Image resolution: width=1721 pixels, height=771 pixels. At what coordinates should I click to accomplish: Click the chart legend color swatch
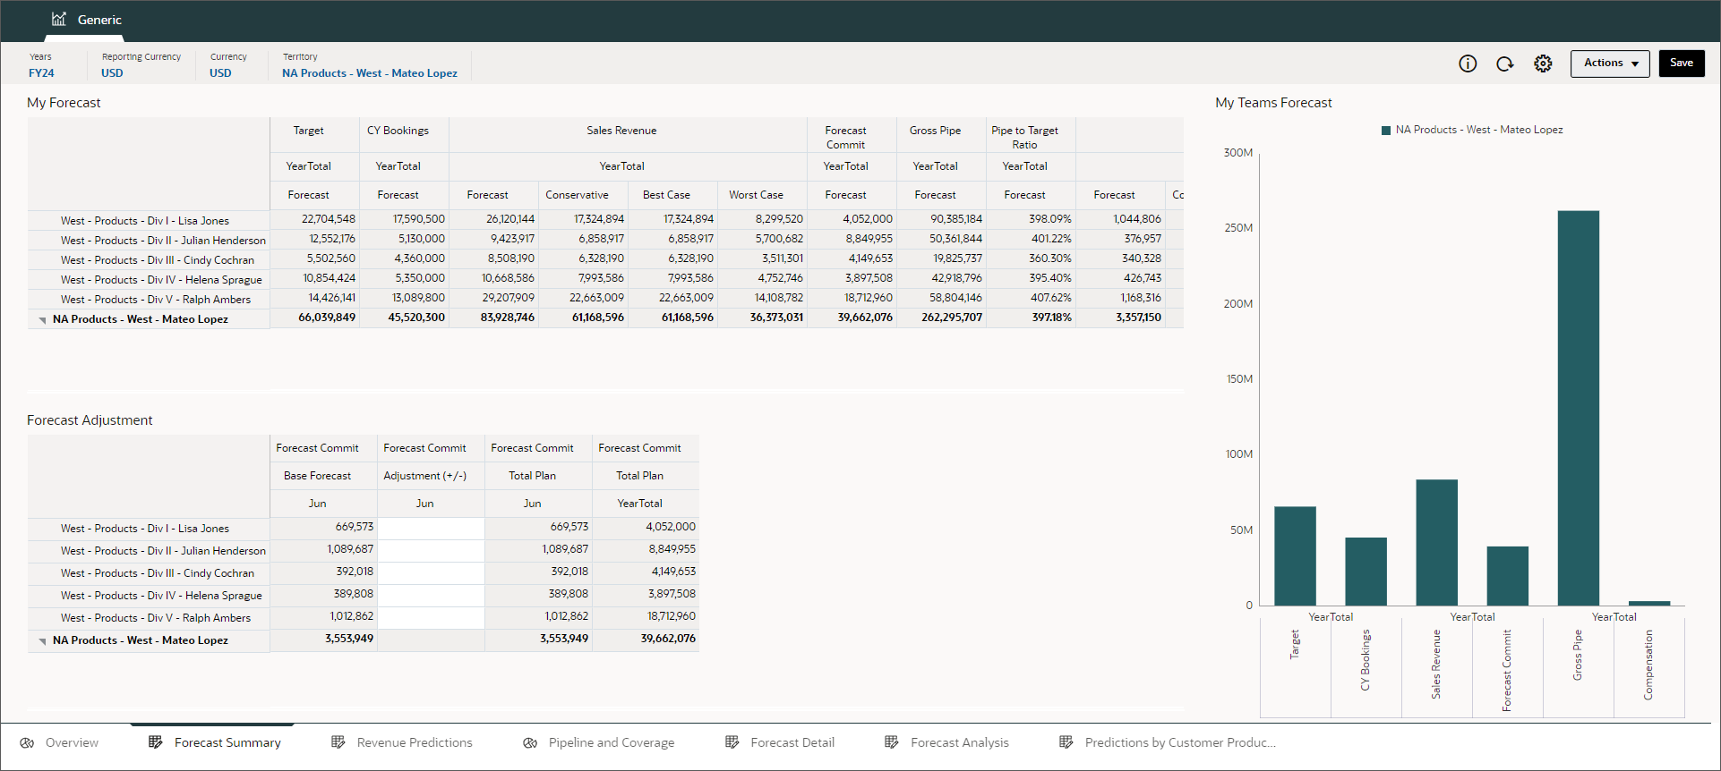[1386, 131]
